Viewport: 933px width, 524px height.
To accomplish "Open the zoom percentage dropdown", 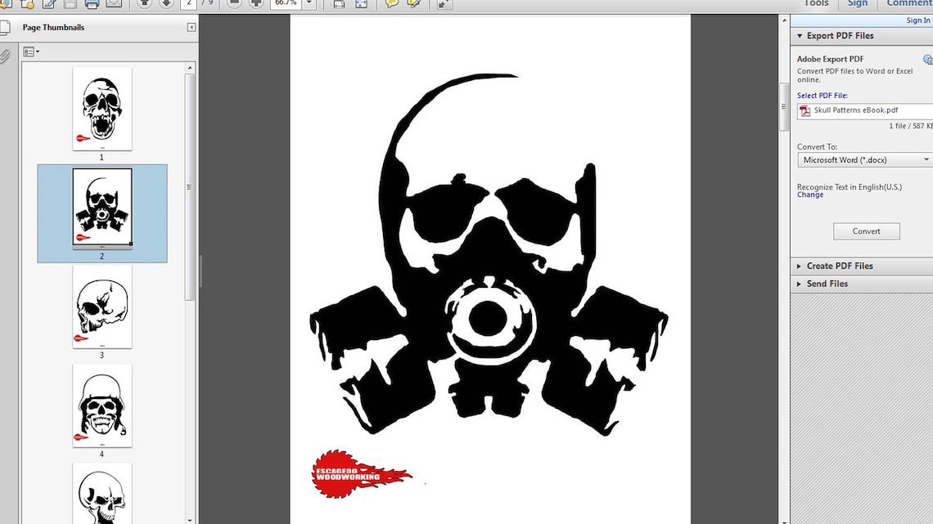I will [307, 3].
